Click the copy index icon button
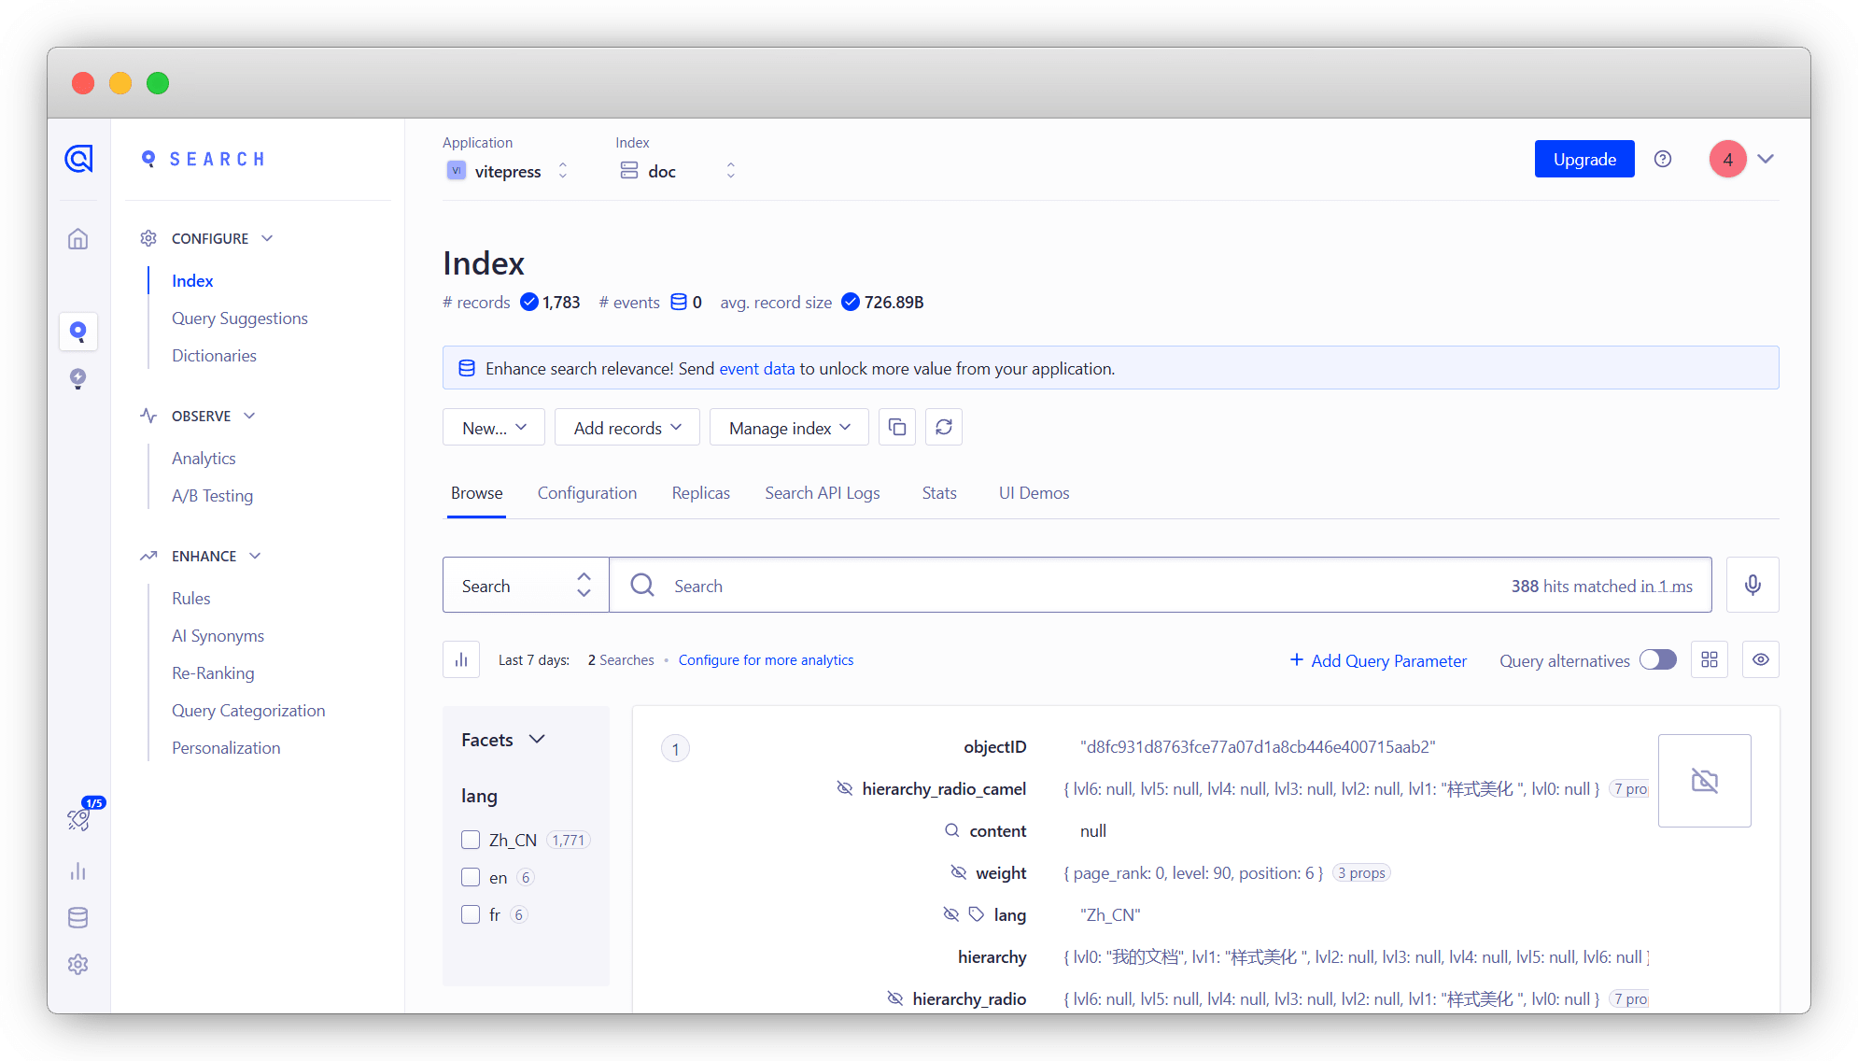 click(x=897, y=427)
